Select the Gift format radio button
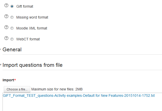The width and height of the screenshot is (162, 111). (12, 6)
